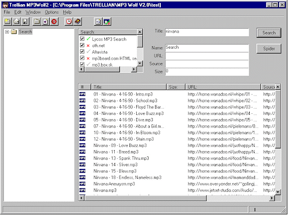
Task: Click the green check status next to Lycos
Action: click(x=88, y=39)
